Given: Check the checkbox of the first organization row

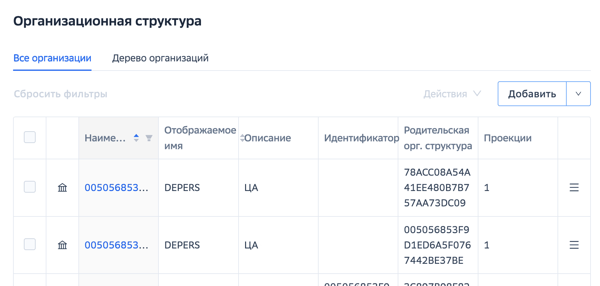Looking at the screenshot, I should [29, 187].
